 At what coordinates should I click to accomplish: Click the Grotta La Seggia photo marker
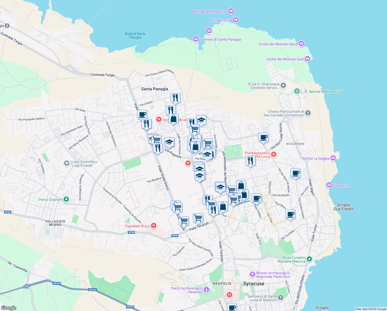pos(333,158)
